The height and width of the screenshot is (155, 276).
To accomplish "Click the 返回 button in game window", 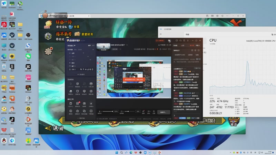I will pyautogui.click(x=54, y=128).
